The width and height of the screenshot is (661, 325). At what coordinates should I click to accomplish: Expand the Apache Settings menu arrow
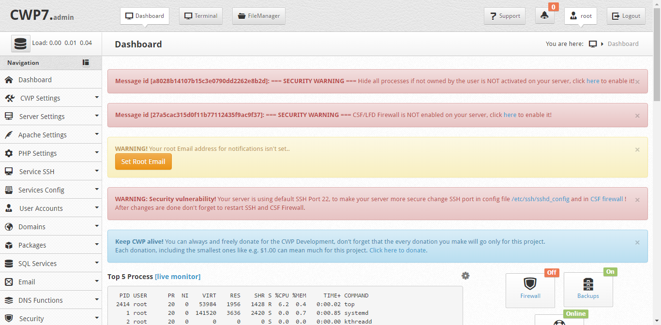click(97, 134)
